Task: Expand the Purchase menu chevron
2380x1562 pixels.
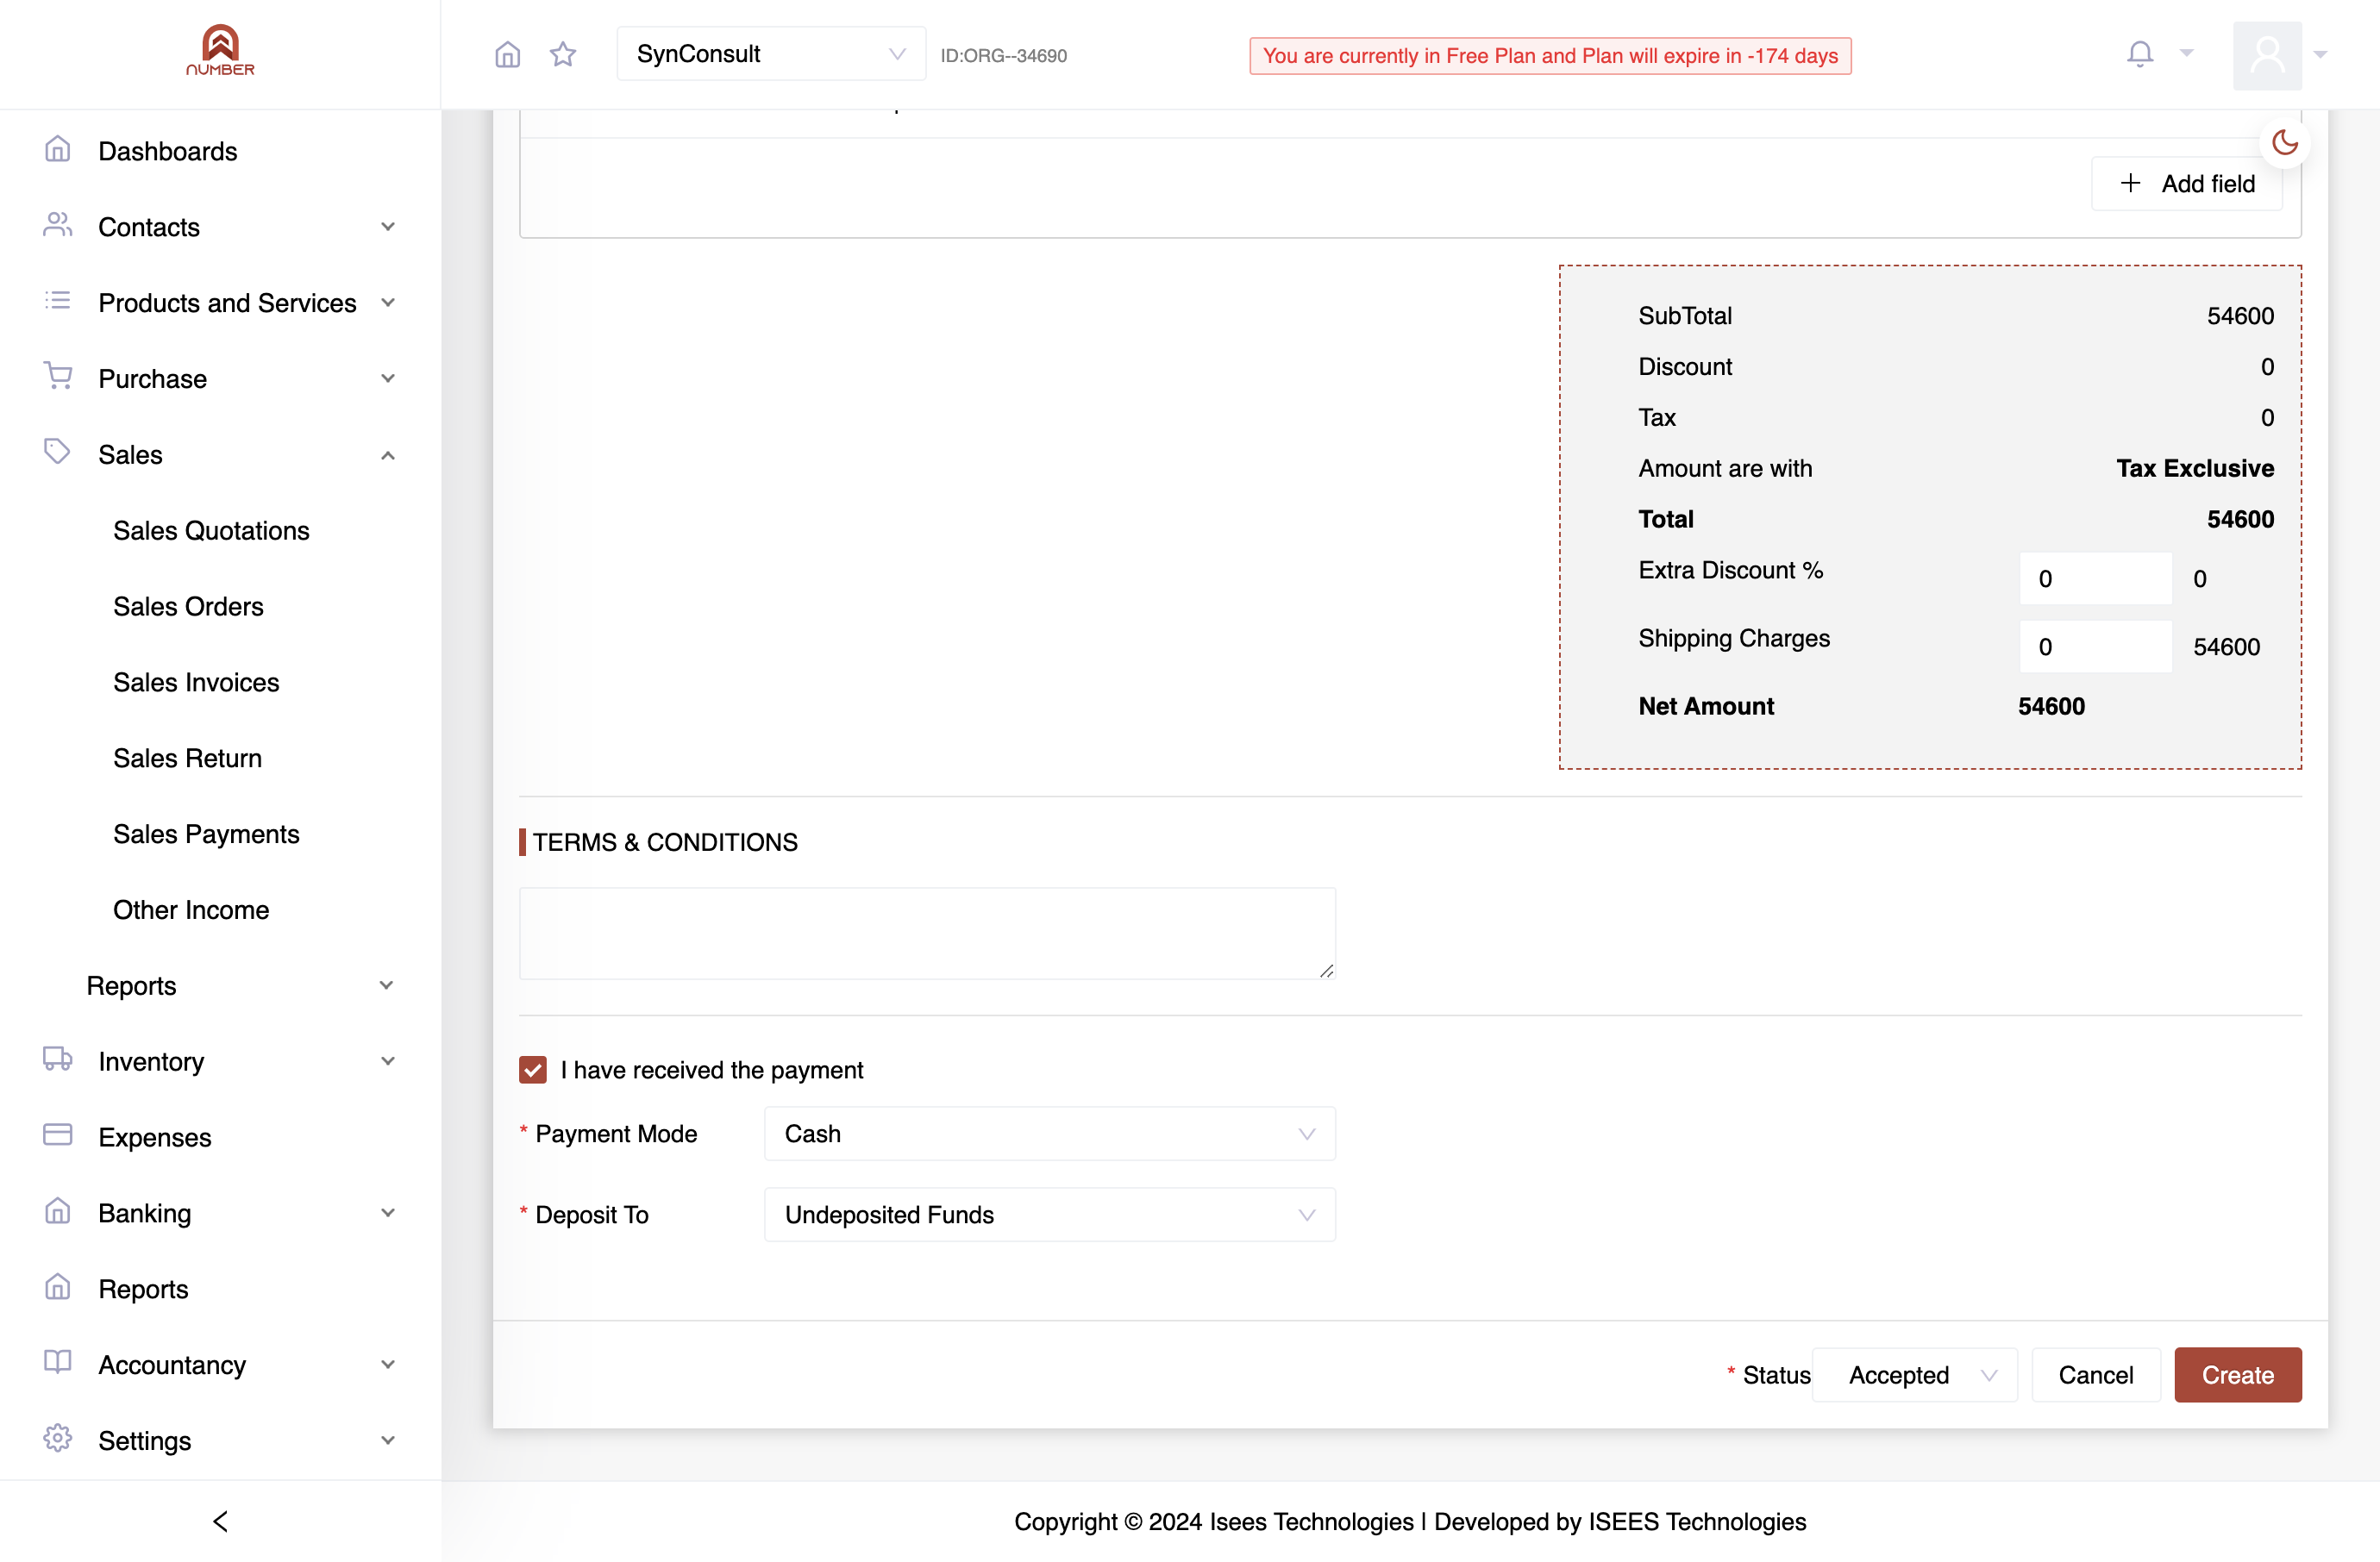Action: coord(388,378)
